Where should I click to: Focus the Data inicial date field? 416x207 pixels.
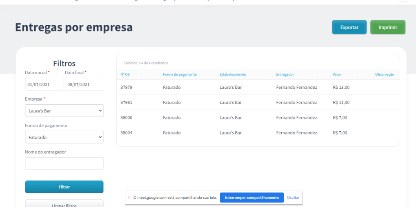point(44,84)
